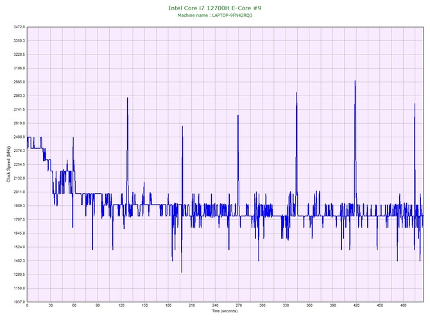Screen dimensions: 430x322
Task: Click the y-axis value 1280.5
Action: (x=19, y=275)
